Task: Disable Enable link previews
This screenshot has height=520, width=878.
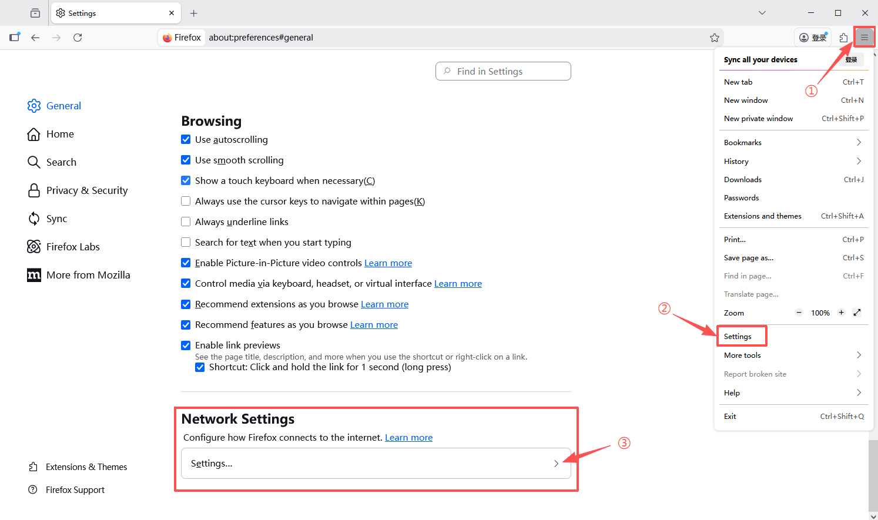Action: 186,345
